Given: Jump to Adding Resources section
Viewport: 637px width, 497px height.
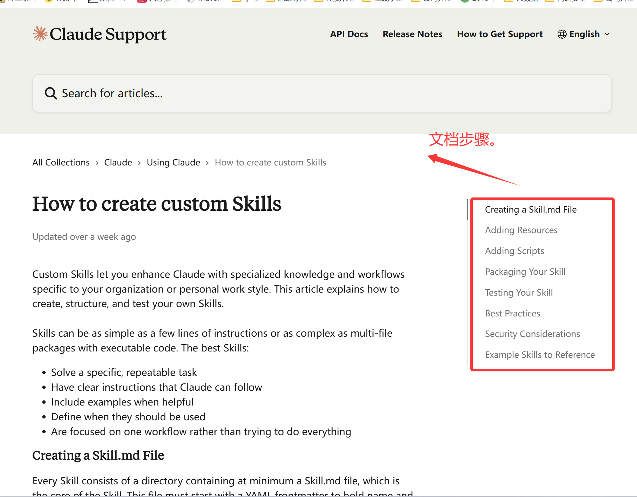Looking at the screenshot, I should (521, 230).
